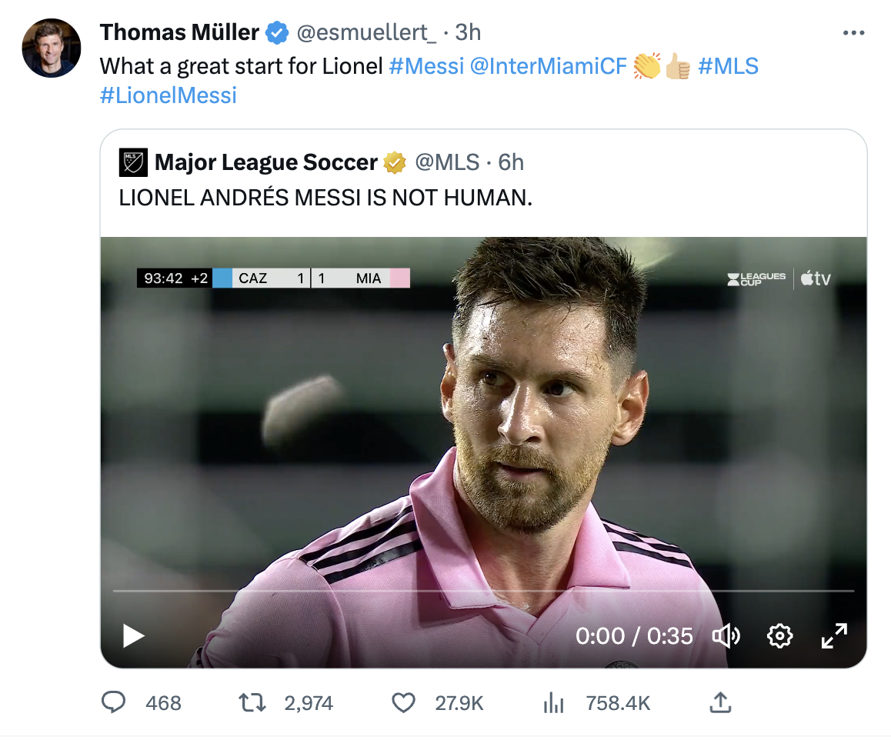Click the #MLS hashtag

click(x=728, y=66)
